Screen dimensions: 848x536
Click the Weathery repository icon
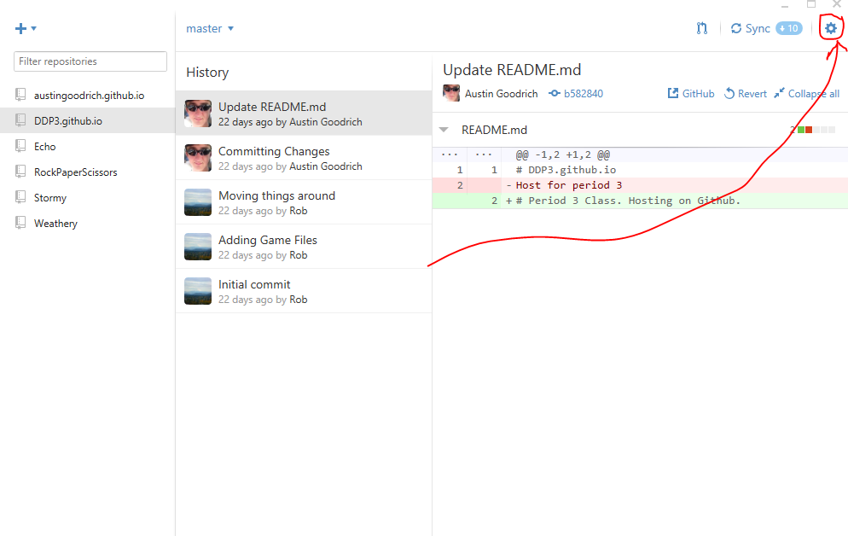pyautogui.click(x=20, y=224)
